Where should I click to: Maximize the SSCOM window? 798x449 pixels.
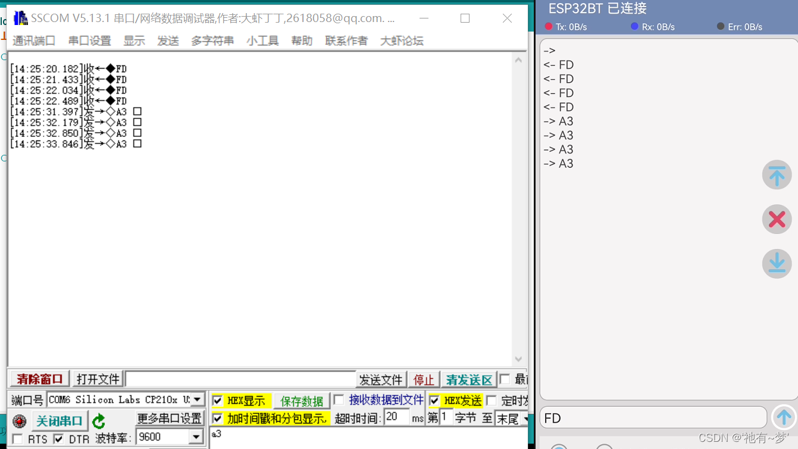(x=465, y=18)
